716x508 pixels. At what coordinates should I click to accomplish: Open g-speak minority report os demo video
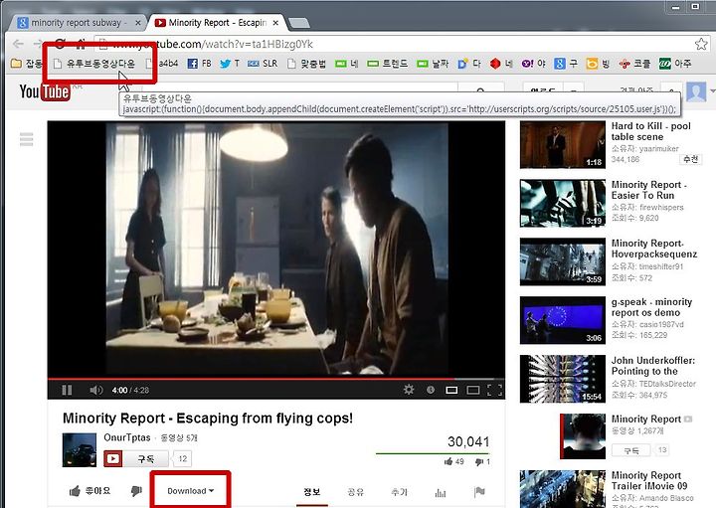pos(651,307)
